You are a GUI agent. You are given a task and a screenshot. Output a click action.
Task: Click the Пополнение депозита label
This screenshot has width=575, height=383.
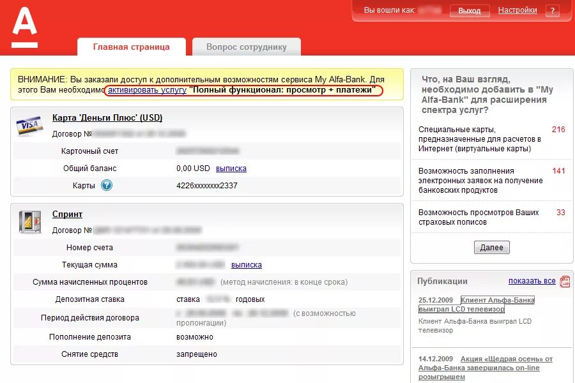point(90,337)
